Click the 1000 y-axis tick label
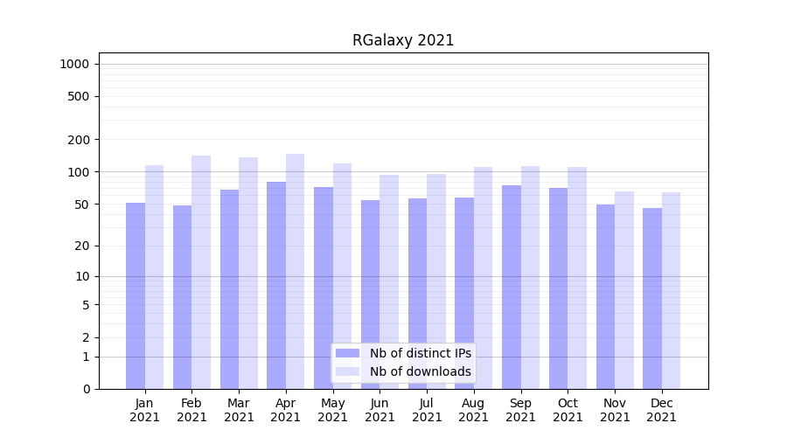Image resolution: width=787 pixels, height=437 pixels. coord(74,64)
